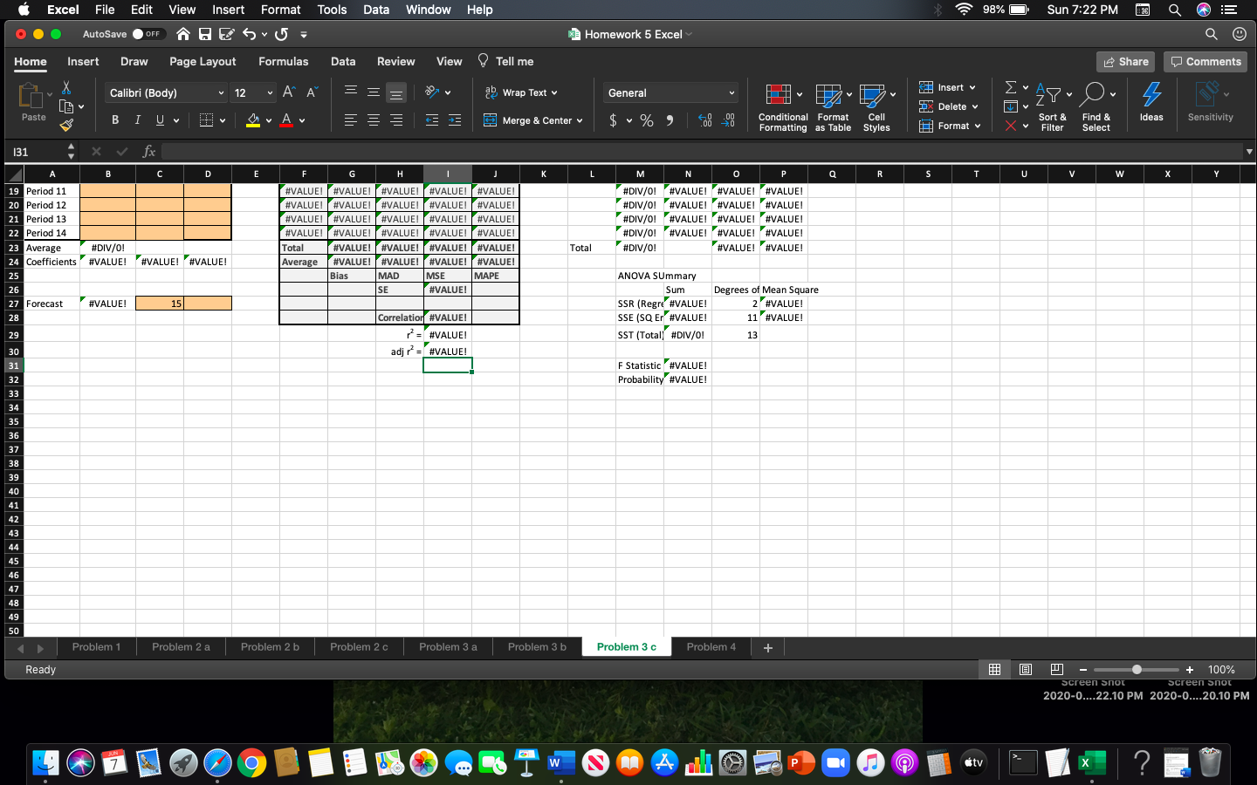Switch to Page Layout view icon
Image resolution: width=1257 pixels, height=785 pixels.
click(x=1026, y=669)
